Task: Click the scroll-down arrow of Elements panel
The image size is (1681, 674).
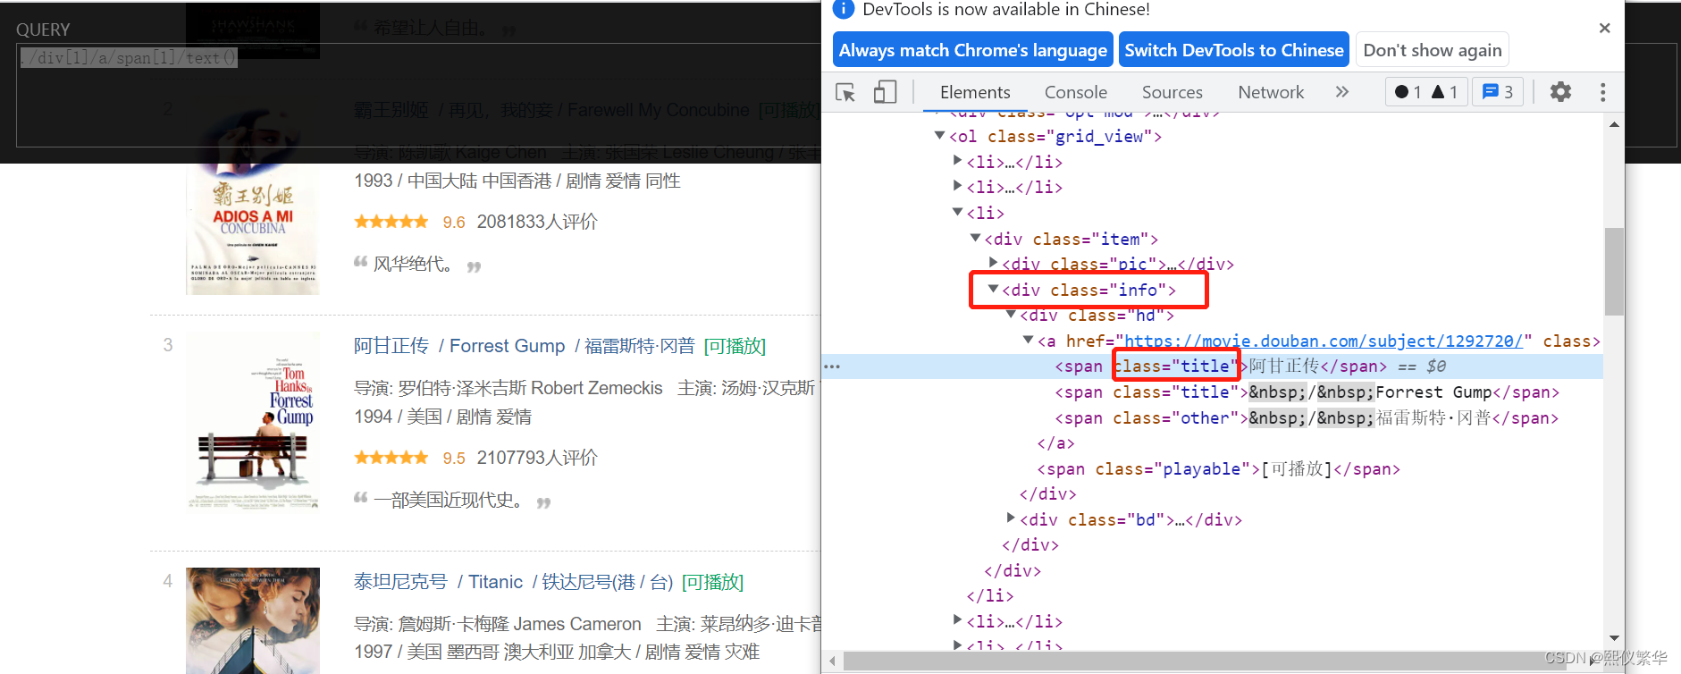Action: pyautogui.click(x=1614, y=638)
